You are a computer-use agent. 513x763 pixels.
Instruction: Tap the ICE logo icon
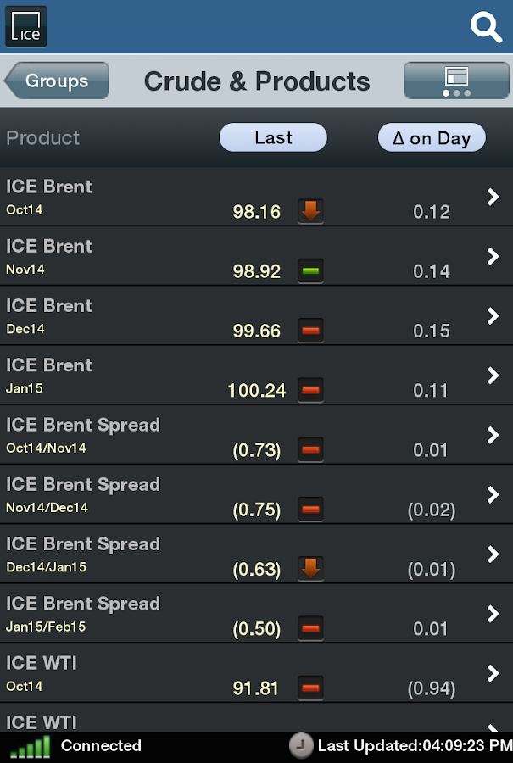point(25,26)
